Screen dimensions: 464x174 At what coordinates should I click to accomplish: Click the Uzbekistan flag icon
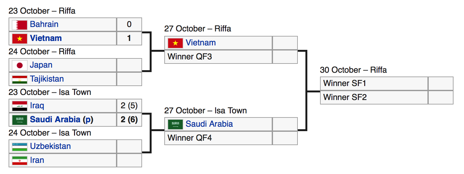[x=19, y=147]
